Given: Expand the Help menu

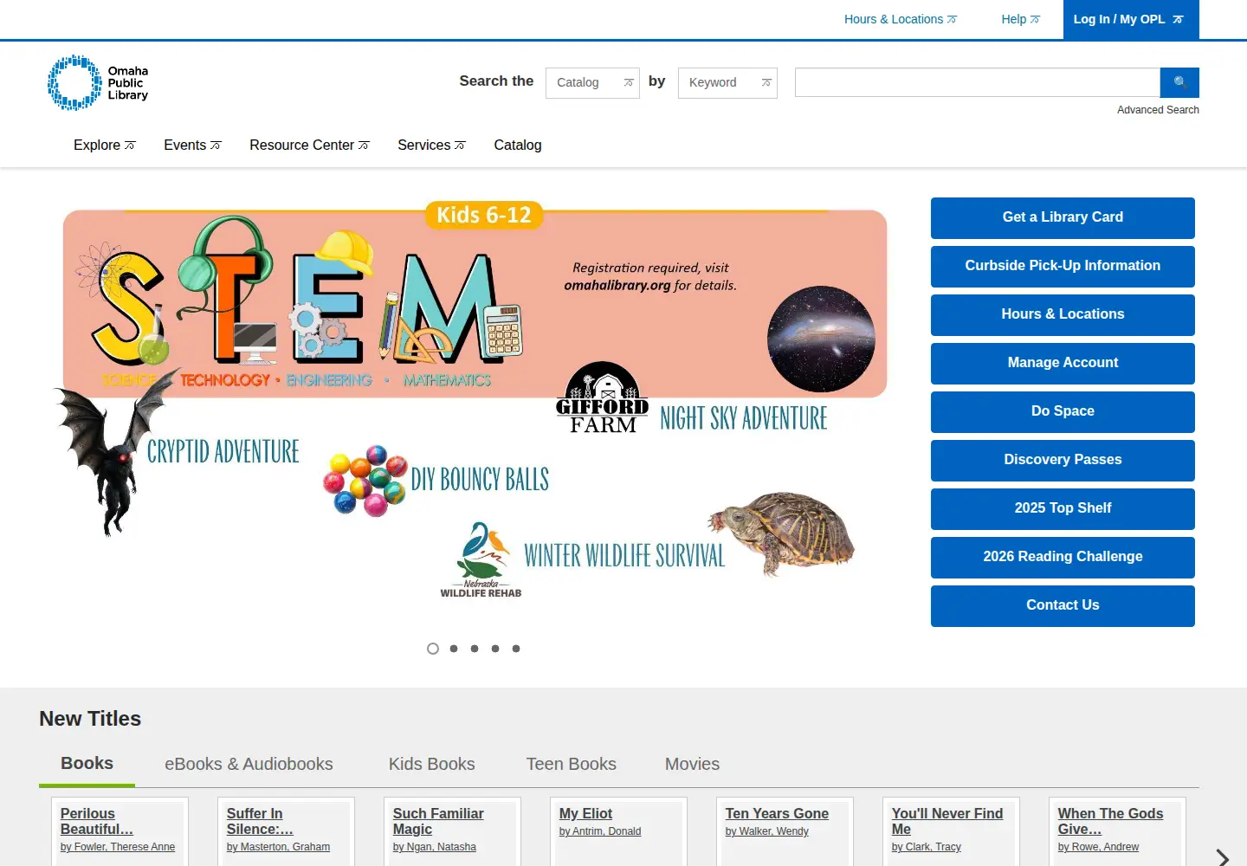Looking at the screenshot, I should tap(1020, 19).
